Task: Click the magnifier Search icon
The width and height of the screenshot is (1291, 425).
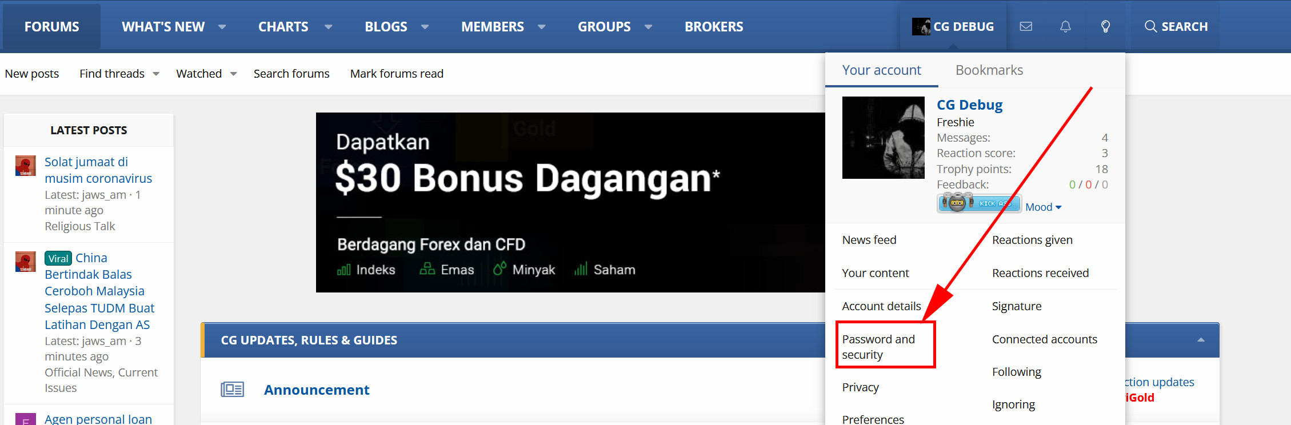Action: tap(1150, 26)
